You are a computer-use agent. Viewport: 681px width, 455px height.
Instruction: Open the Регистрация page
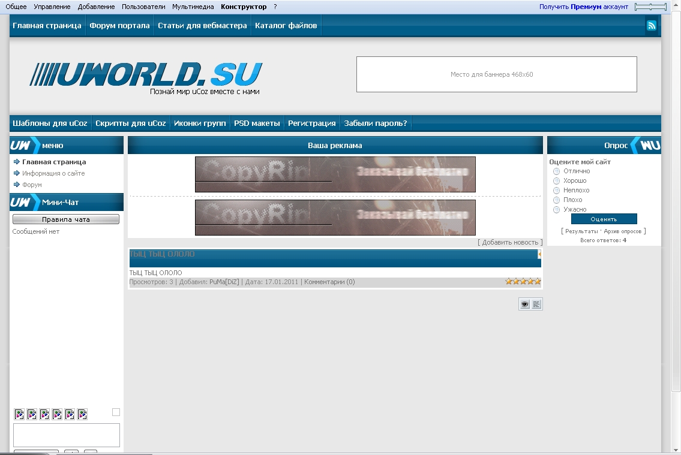(x=312, y=123)
